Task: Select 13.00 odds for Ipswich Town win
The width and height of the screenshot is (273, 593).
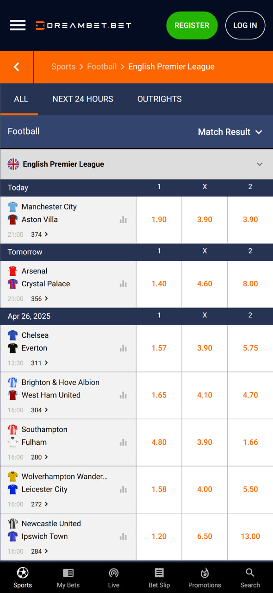Action: click(x=250, y=536)
